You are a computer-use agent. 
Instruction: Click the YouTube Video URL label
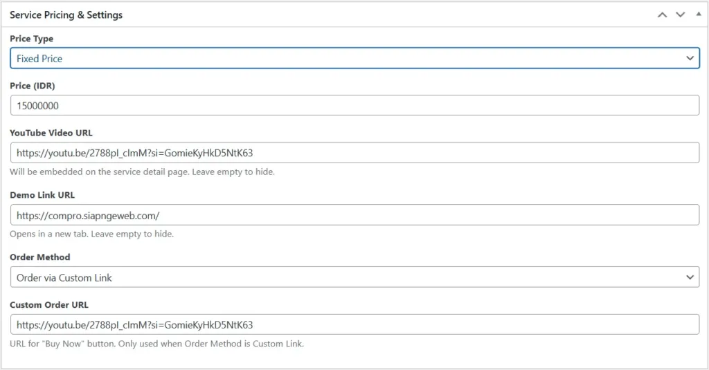pos(51,133)
